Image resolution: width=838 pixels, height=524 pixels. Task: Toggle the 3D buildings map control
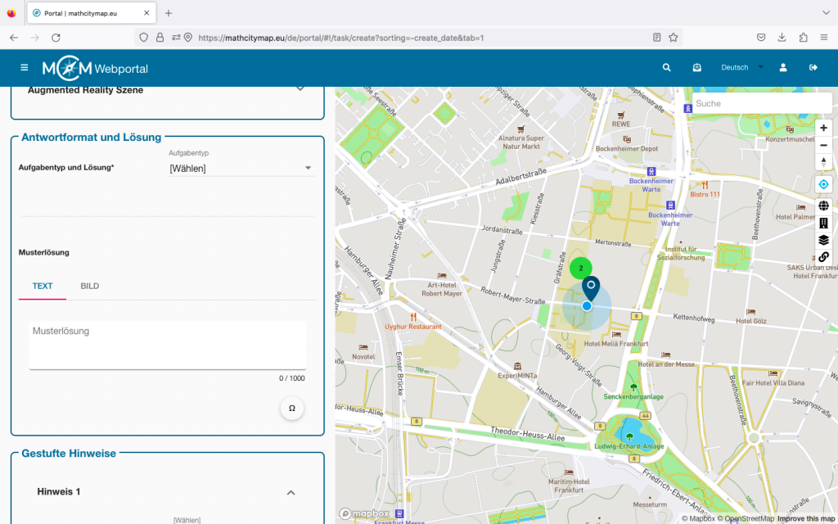pos(823,223)
